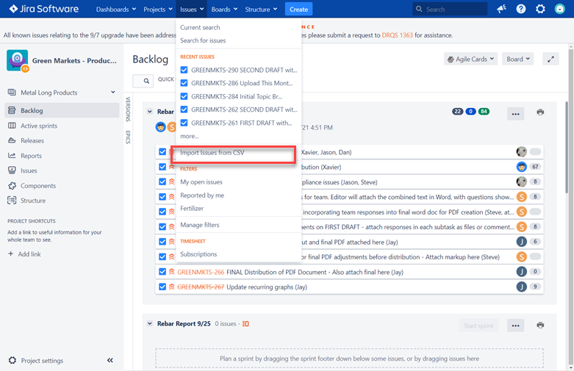Image resolution: width=574 pixels, height=371 pixels.
Task: Select Reported by me filter
Action: 202,195
